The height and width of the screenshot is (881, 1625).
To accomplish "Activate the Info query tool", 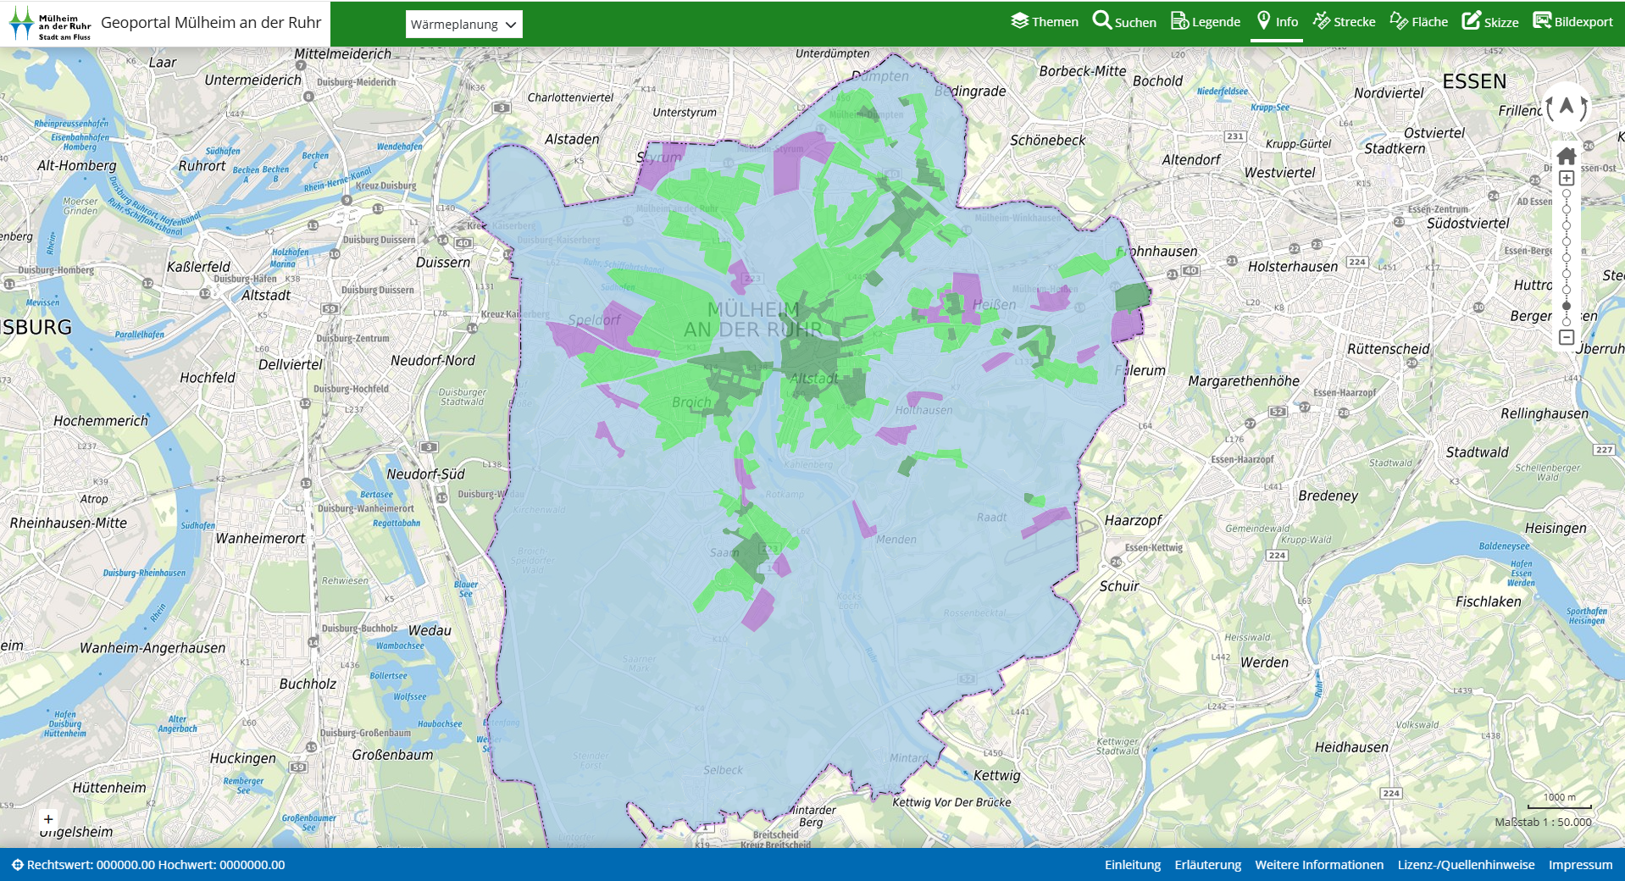I will (1277, 21).
